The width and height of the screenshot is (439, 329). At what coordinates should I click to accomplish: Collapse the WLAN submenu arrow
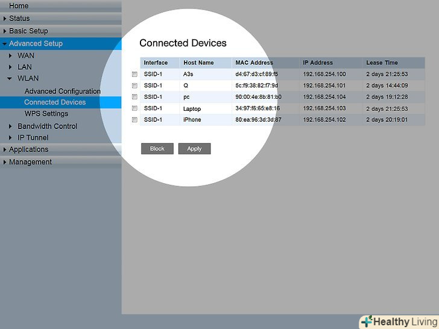point(10,78)
